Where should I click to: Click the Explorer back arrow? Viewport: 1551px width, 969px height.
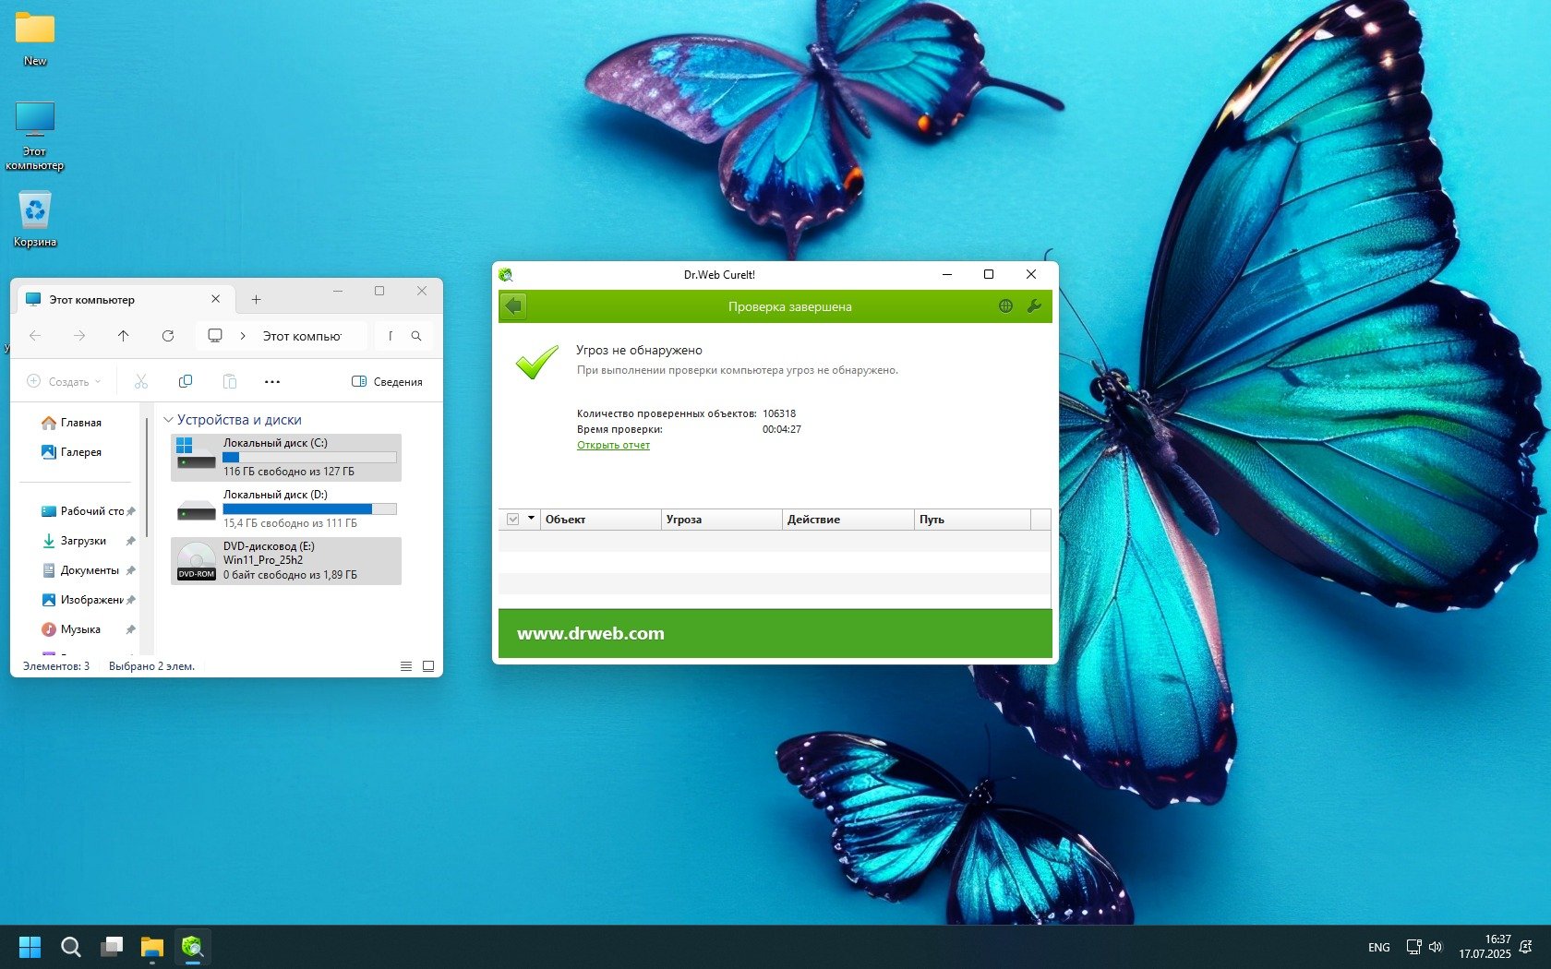35,336
